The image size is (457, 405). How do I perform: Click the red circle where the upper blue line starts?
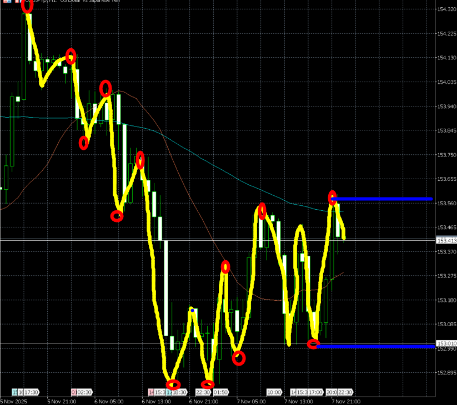tap(332, 197)
